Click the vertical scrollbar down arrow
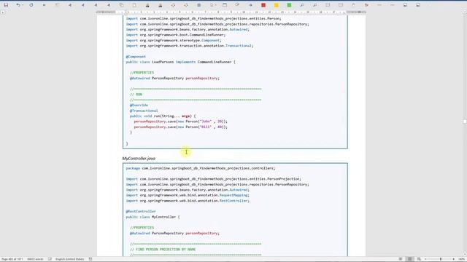Screen dimensions: 467x262 pos(465,254)
